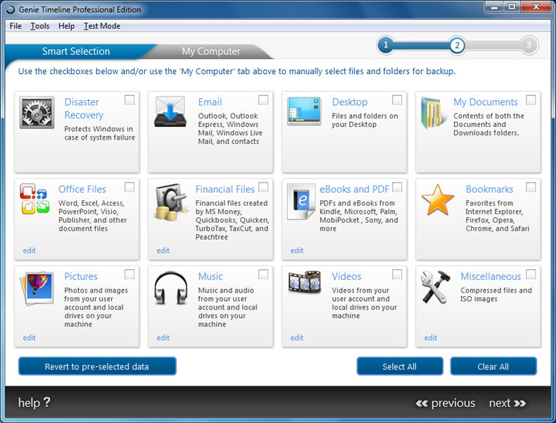Screen dimensions: 556x423
Task: Tick the Desktop checkbox
Action: pyautogui.click(x=397, y=100)
